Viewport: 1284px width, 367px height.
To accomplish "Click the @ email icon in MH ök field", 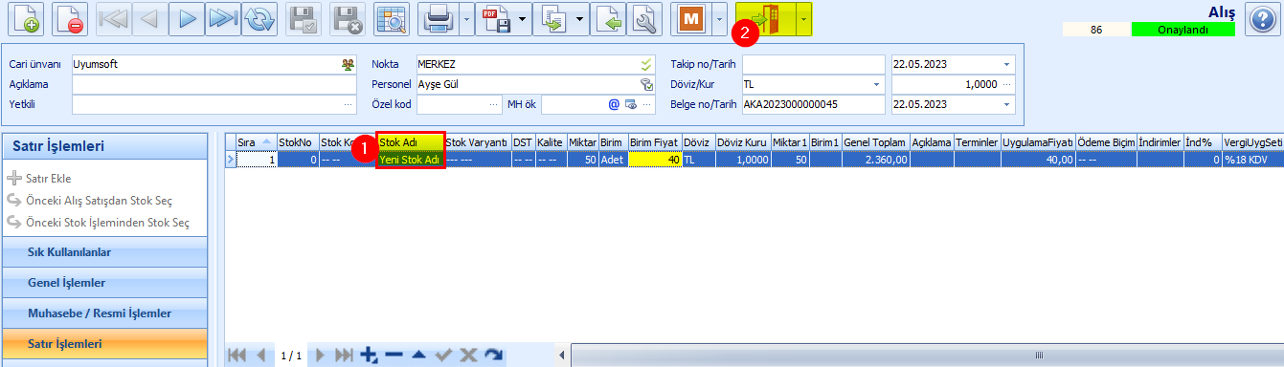I will click(x=614, y=104).
